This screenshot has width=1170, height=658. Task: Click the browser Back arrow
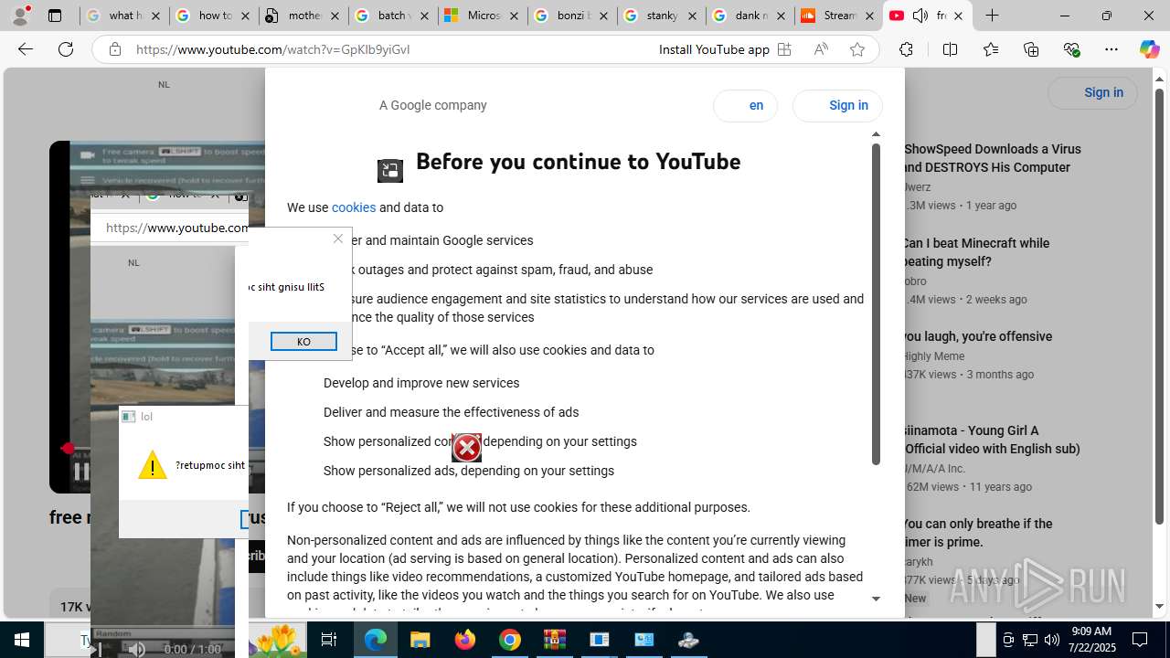26,49
